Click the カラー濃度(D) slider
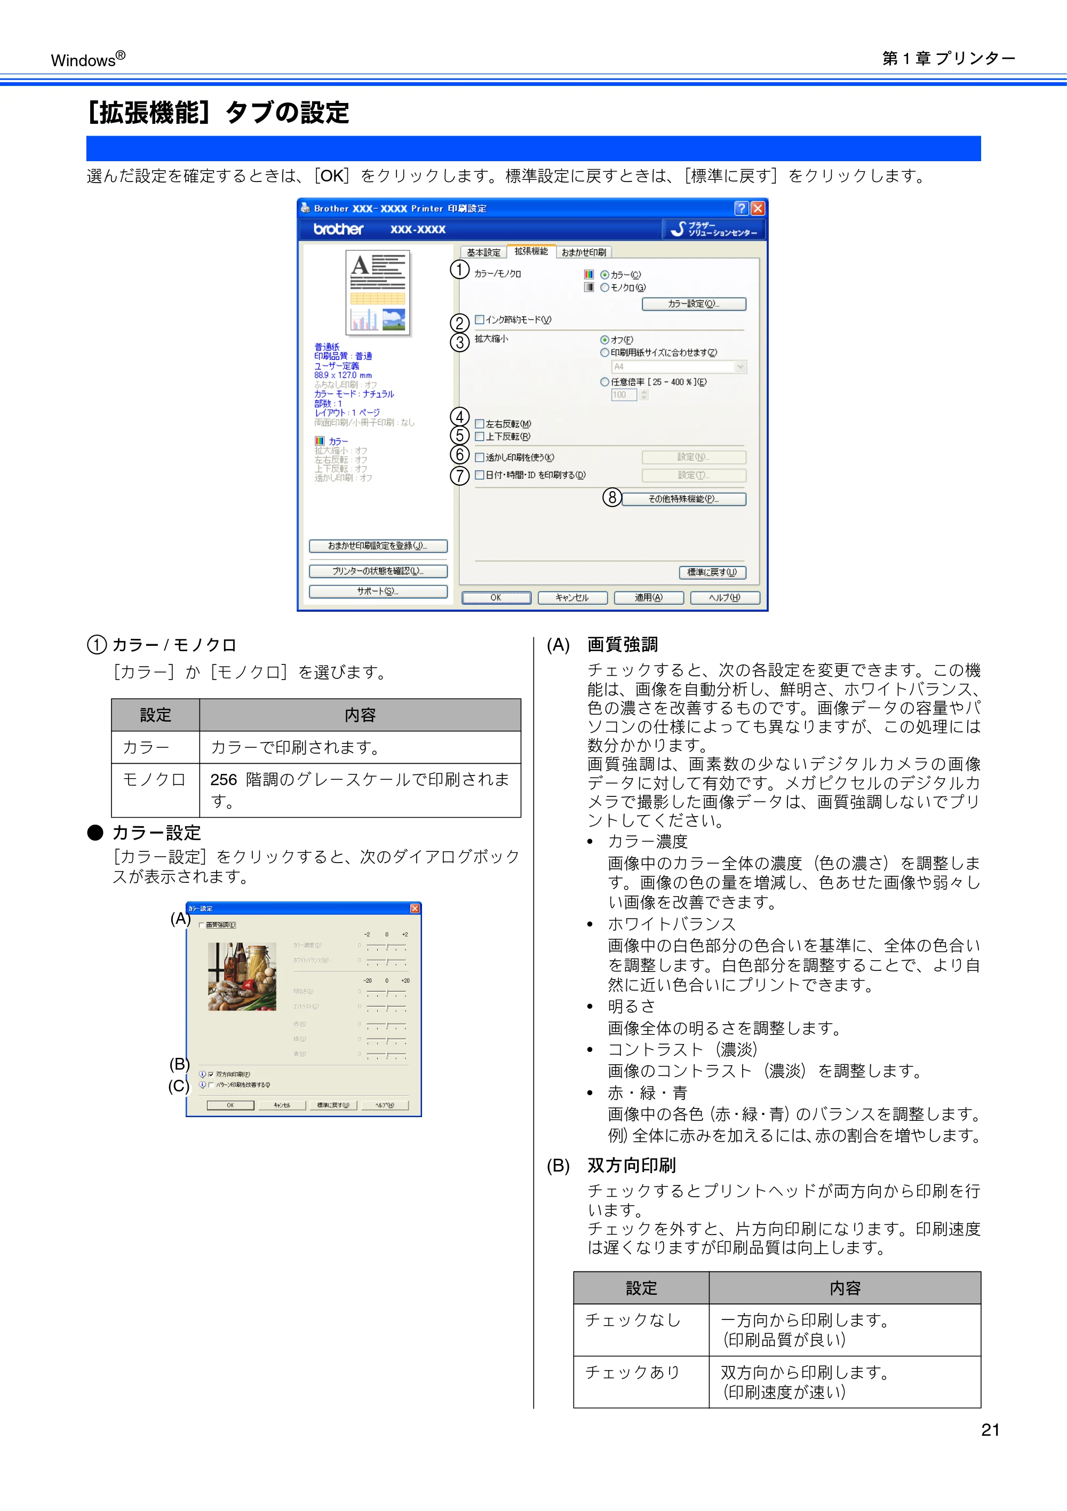1067x1511 pixels. pos(387,946)
